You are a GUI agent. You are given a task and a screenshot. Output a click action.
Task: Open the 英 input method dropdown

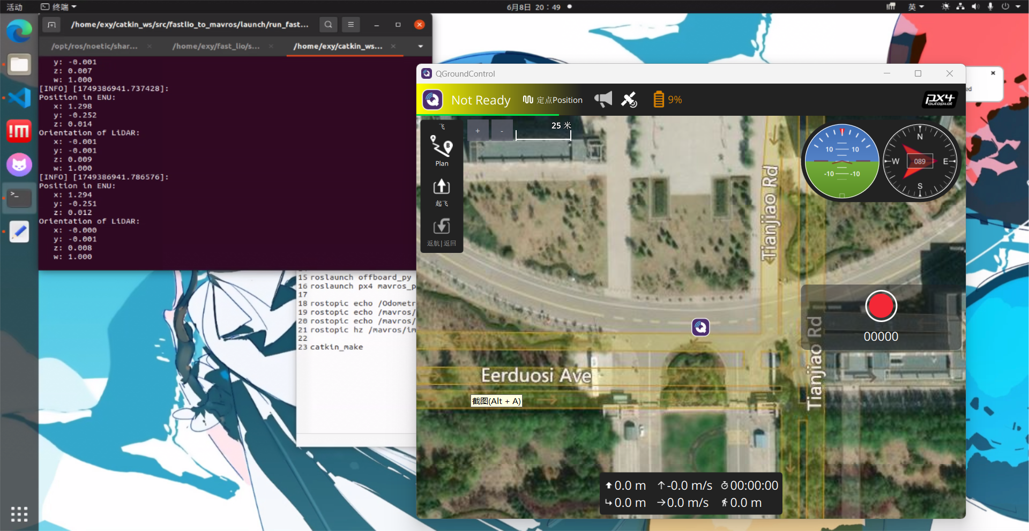click(916, 7)
